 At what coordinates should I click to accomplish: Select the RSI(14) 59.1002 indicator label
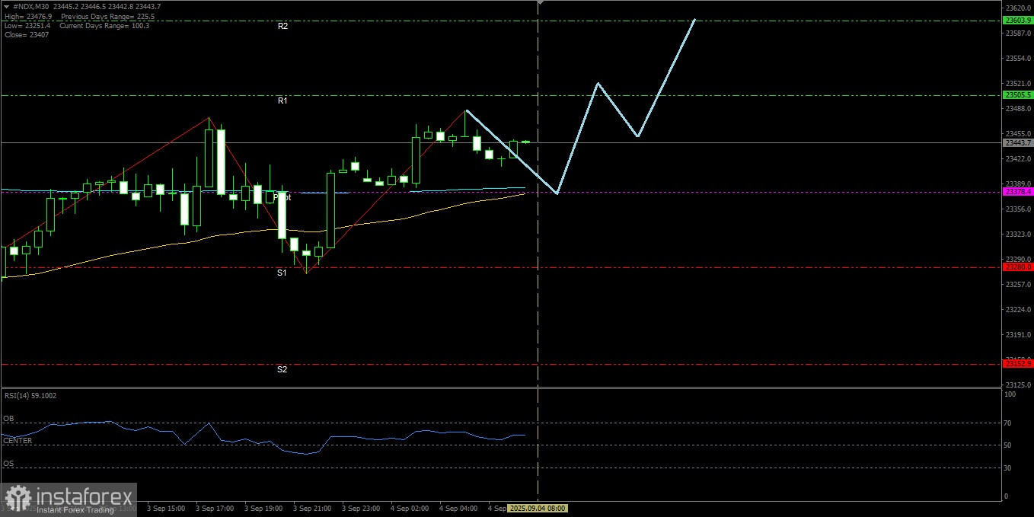coord(30,395)
